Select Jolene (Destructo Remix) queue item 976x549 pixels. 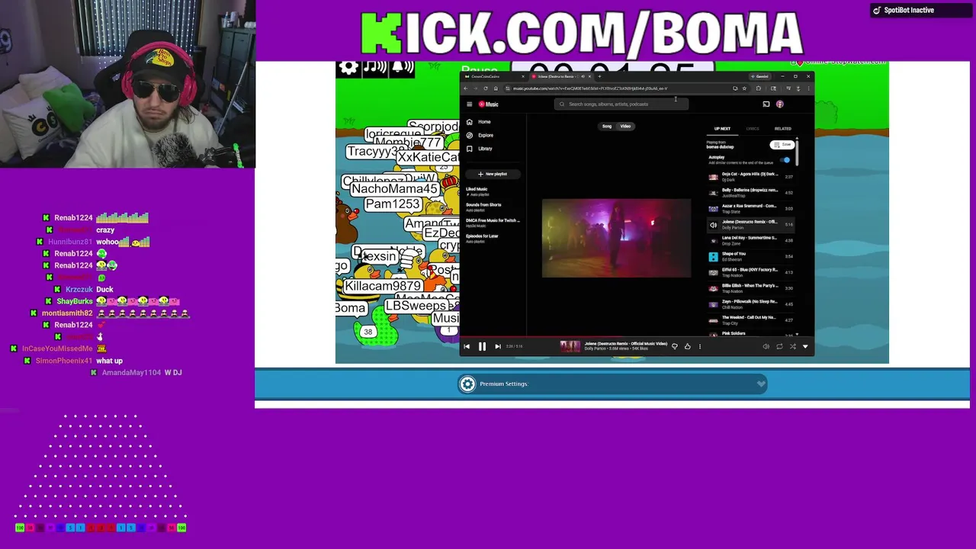coord(750,225)
